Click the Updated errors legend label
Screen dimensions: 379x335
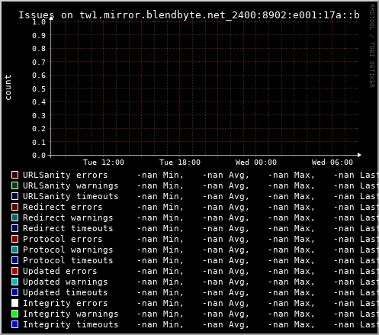tap(60, 271)
